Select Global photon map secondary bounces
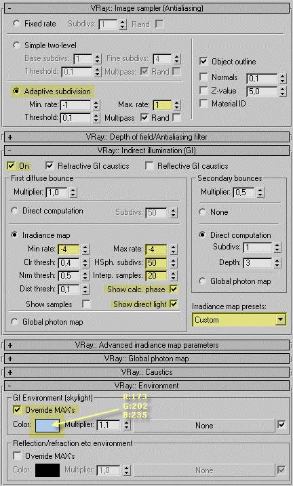 [x=202, y=281]
